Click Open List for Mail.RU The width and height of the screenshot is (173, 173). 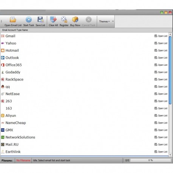click(161, 145)
